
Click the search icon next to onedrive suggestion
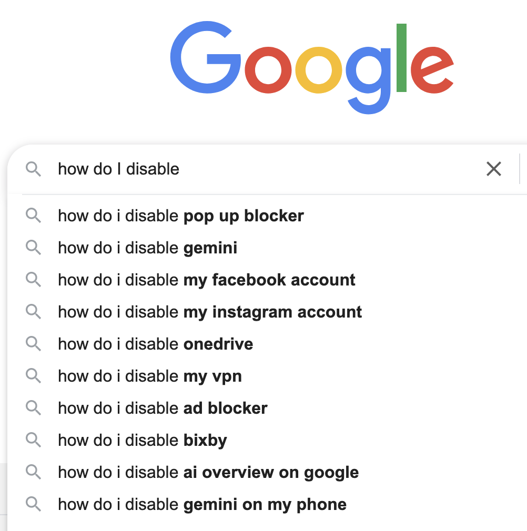[x=33, y=344]
